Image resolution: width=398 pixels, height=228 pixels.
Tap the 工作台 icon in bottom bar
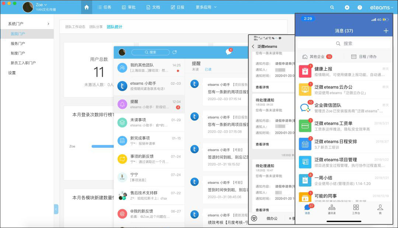pyautogui.click(x=356, y=209)
